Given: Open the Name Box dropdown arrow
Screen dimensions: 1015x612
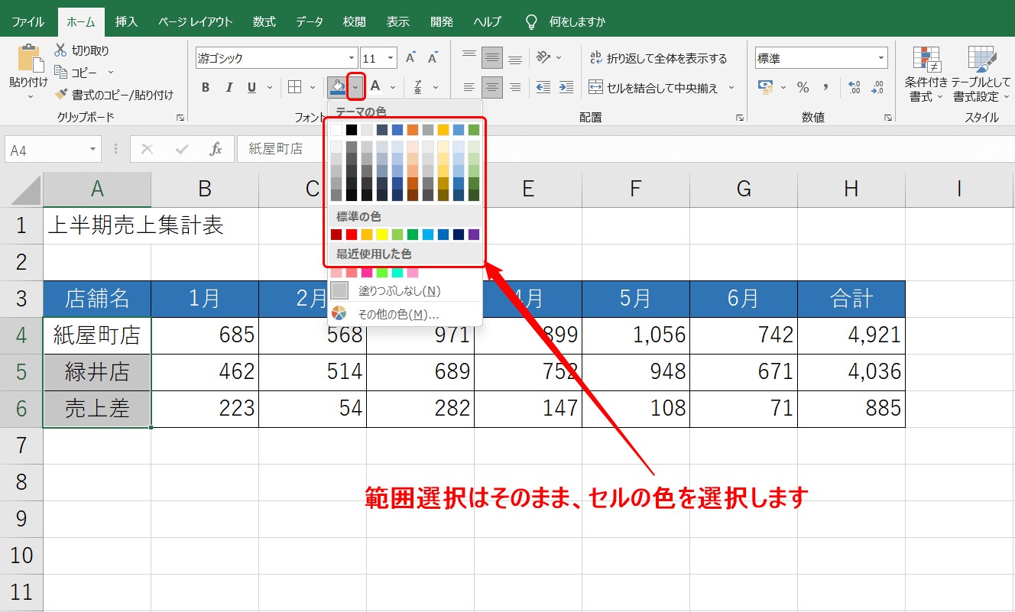Looking at the screenshot, I should pyautogui.click(x=93, y=150).
